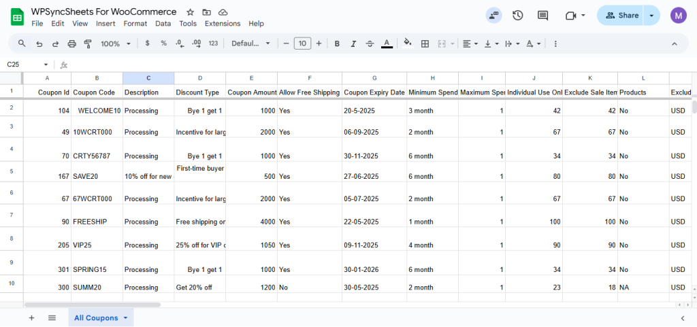Show all sheets list
697x327 pixels.
coord(52,317)
